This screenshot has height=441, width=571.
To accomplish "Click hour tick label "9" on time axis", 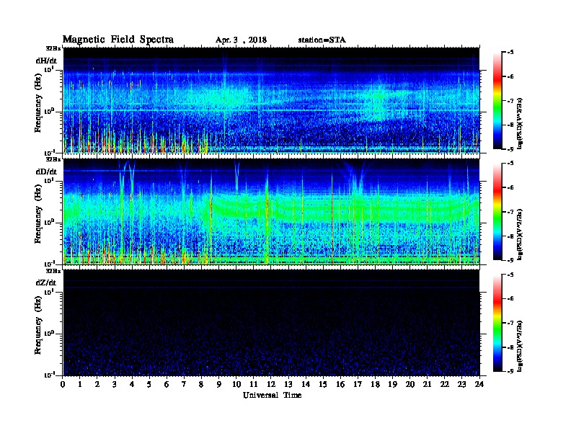I will [x=219, y=385].
